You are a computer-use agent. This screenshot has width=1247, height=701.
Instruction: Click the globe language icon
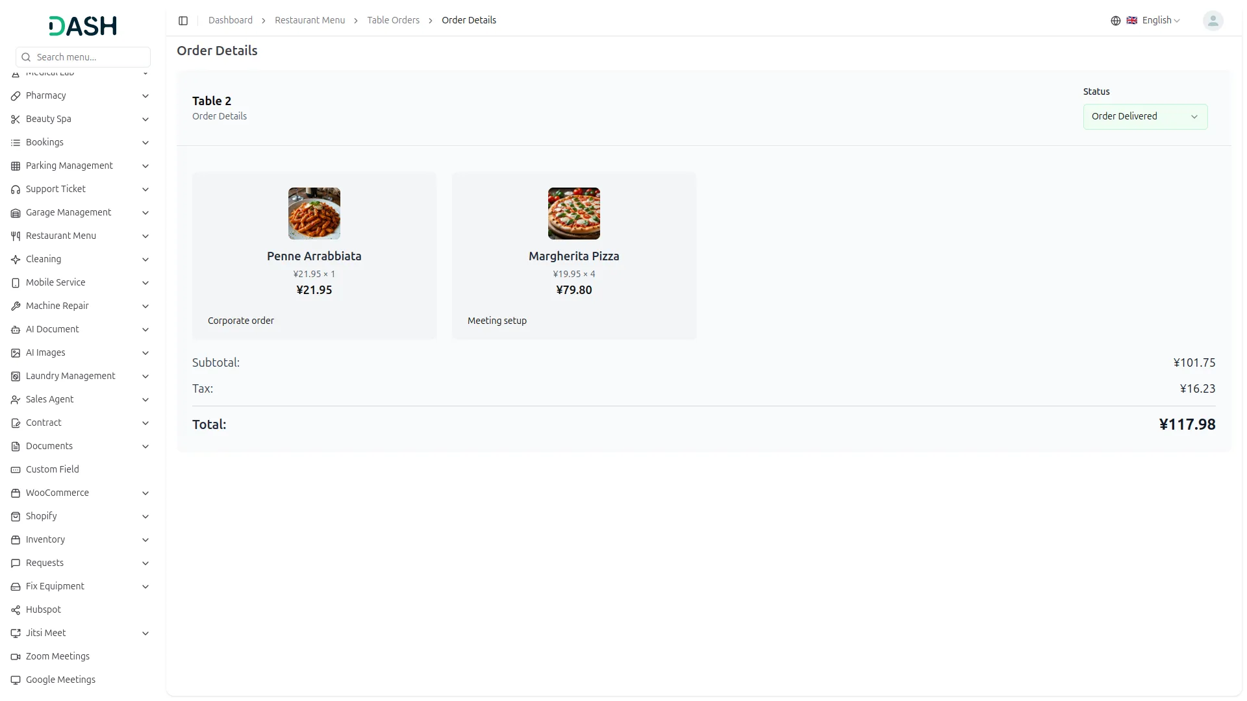pyautogui.click(x=1115, y=21)
